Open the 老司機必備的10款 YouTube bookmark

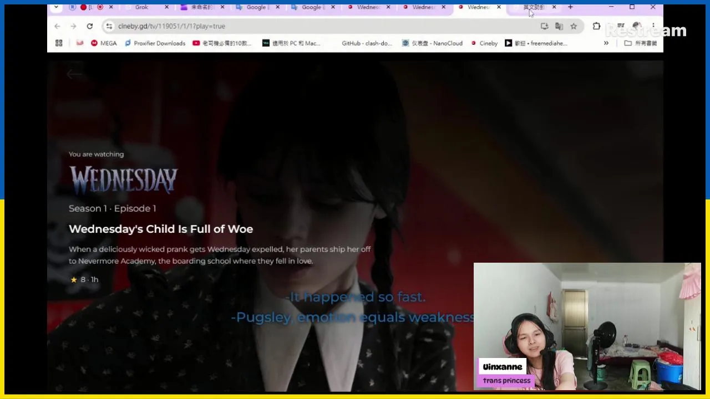point(222,43)
